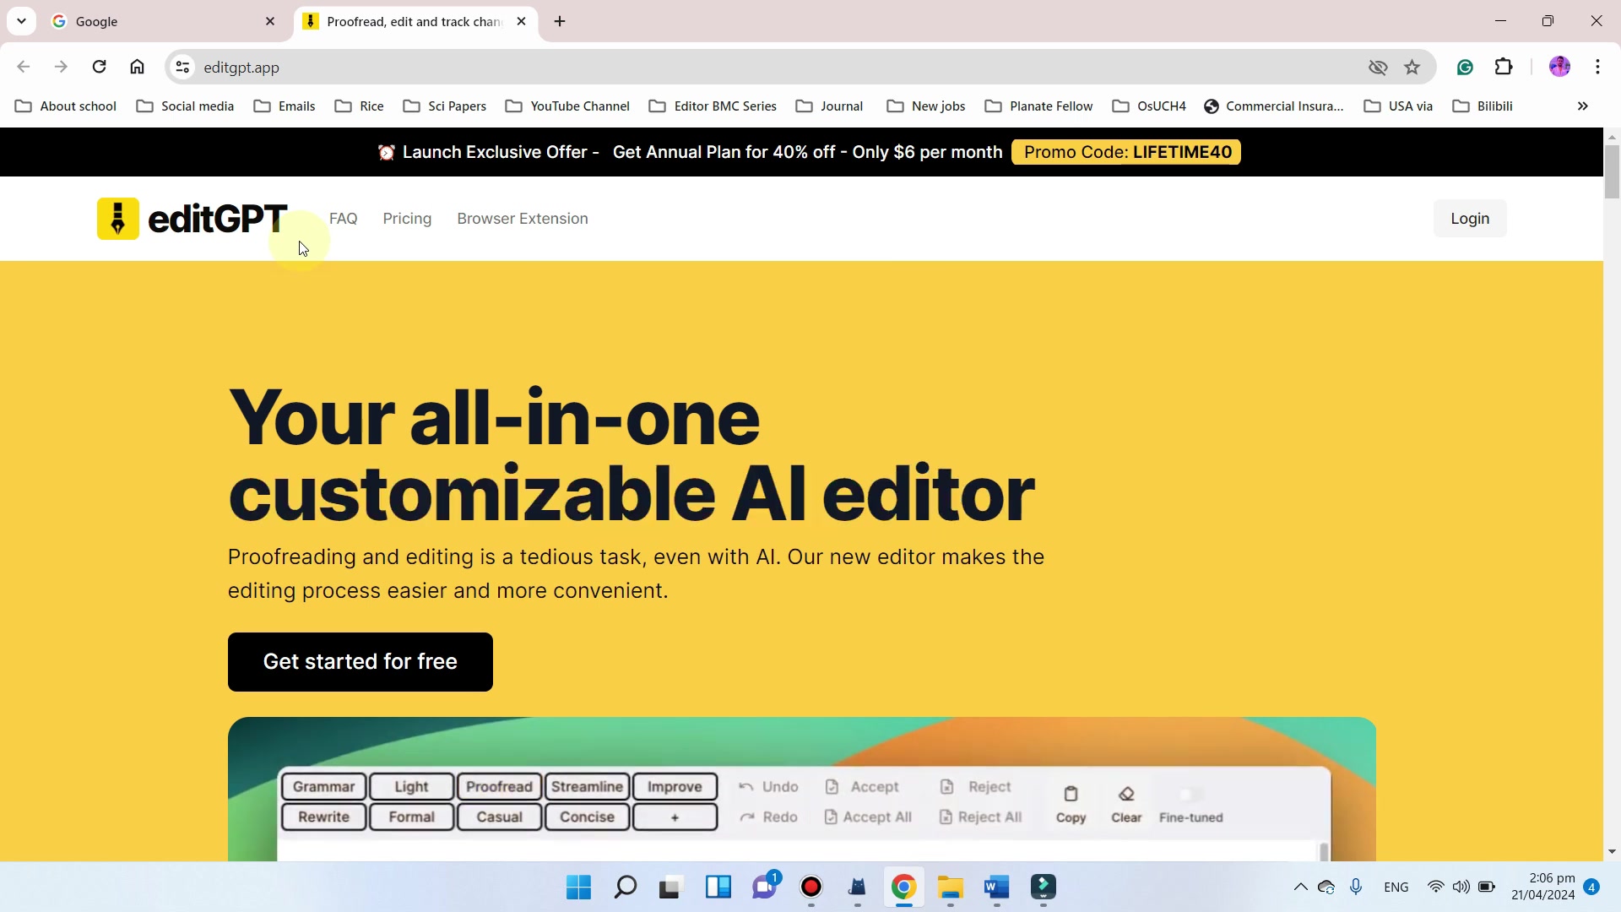
Task: Click Accept All in editor preview
Action: pos(868,817)
